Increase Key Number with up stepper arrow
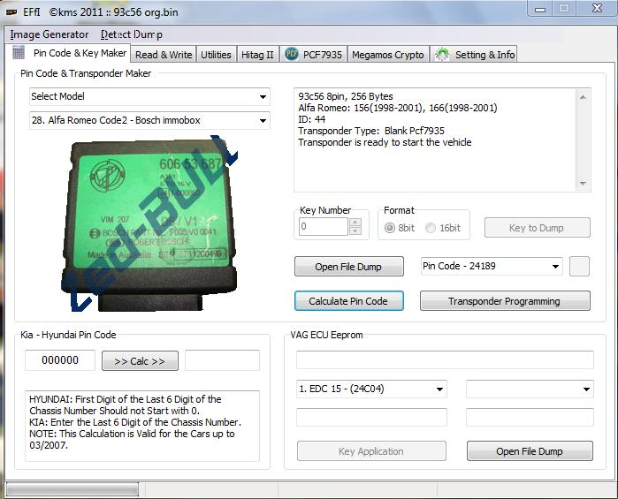The height and width of the screenshot is (499, 618). tap(355, 223)
